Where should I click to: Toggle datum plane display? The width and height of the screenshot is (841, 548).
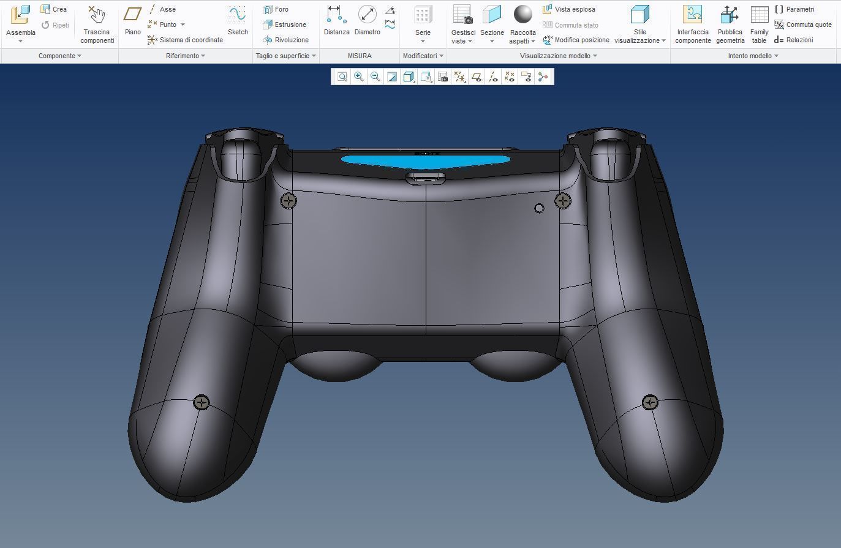[x=477, y=77]
